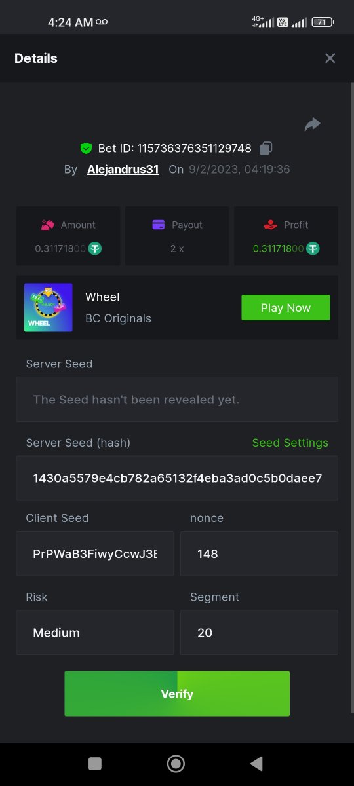
Task: Select the Risk field showing Medium
Action: click(95, 633)
